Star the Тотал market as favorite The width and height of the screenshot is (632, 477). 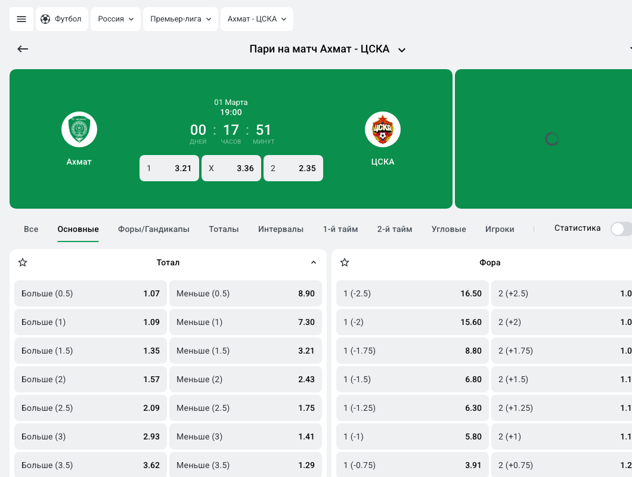coord(23,262)
